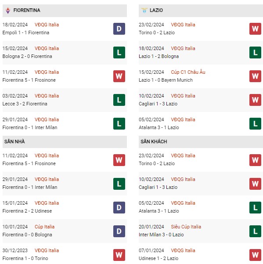Click the D badge for Fiorentina 2-2 Udinese

(x=119, y=207)
